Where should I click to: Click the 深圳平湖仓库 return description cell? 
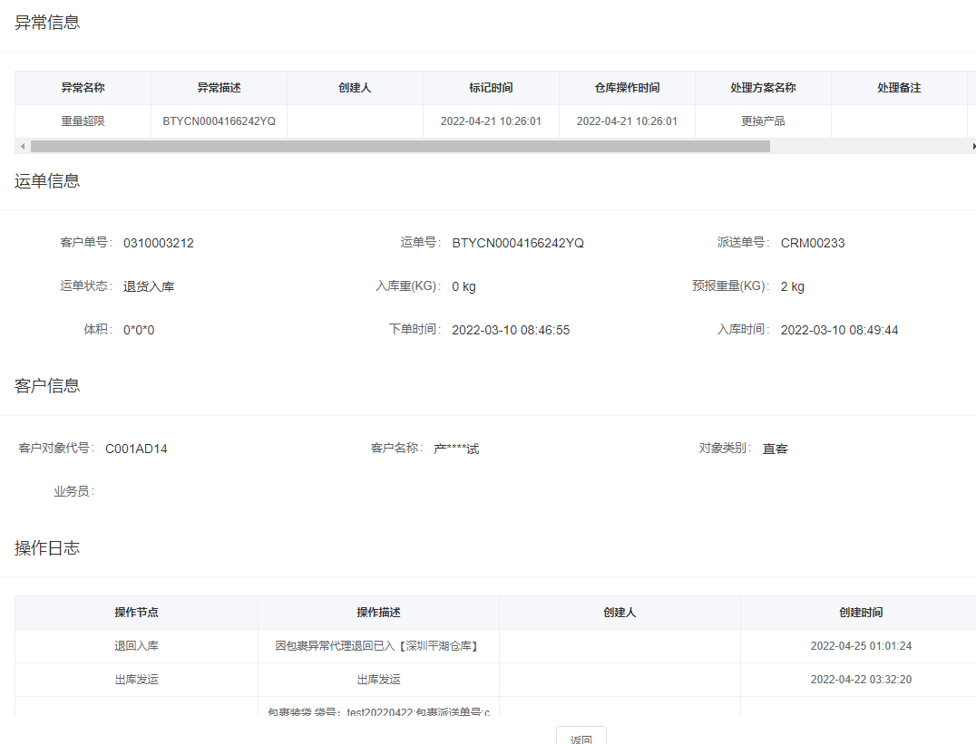tap(377, 646)
